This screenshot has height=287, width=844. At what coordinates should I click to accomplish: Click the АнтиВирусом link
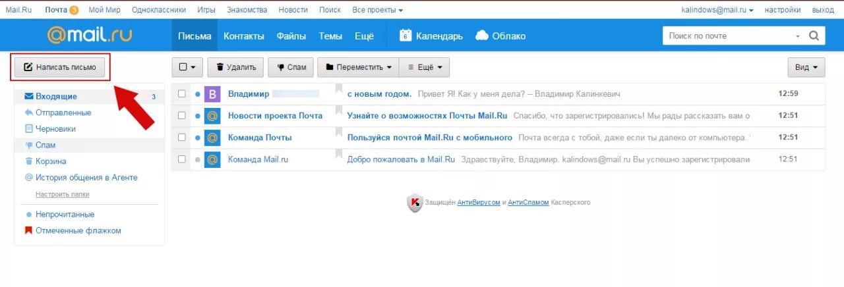479,202
